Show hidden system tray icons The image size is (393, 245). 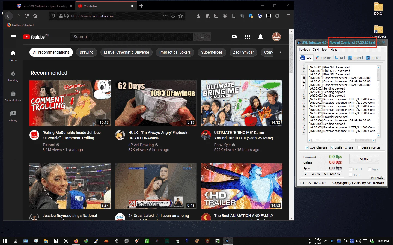pos(326,241)
